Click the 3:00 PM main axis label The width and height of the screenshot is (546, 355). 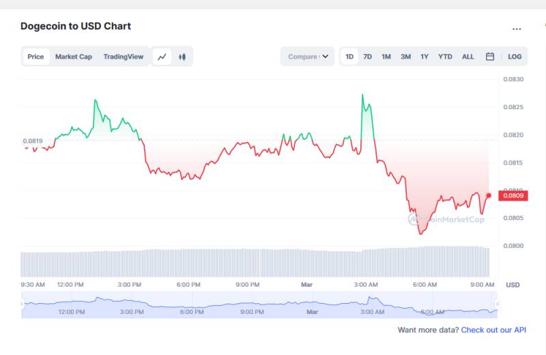coord(130,285)
